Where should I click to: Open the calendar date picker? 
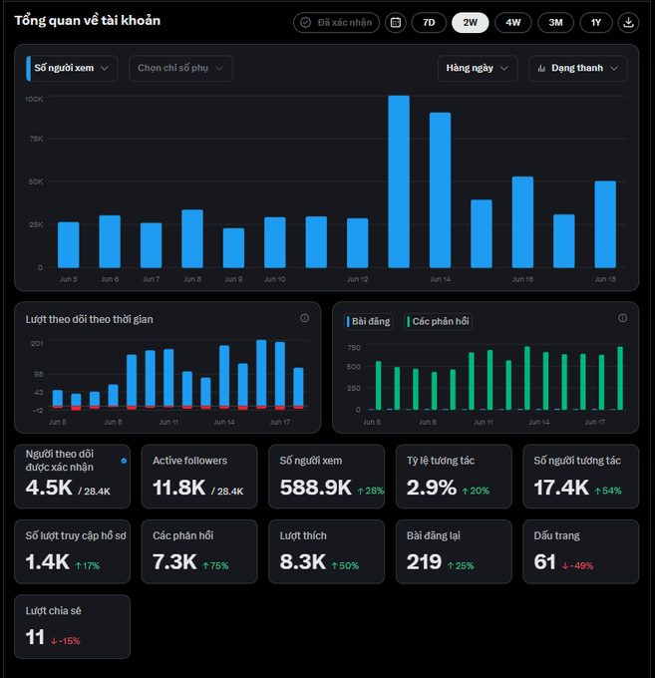click(395, 23)
